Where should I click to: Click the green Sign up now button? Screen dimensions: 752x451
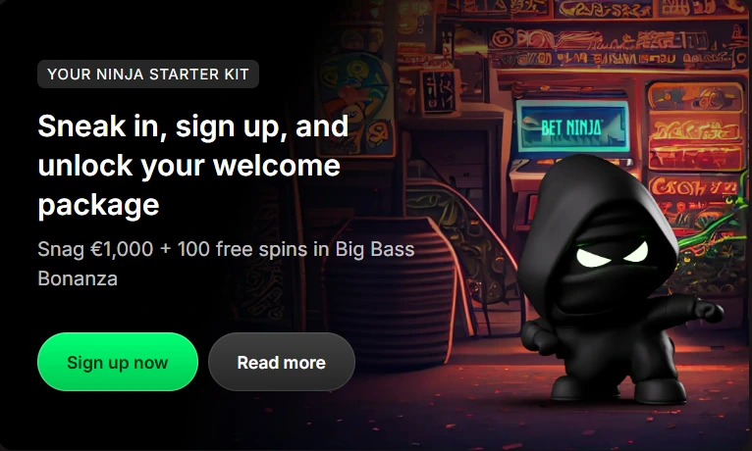[118, 362]
